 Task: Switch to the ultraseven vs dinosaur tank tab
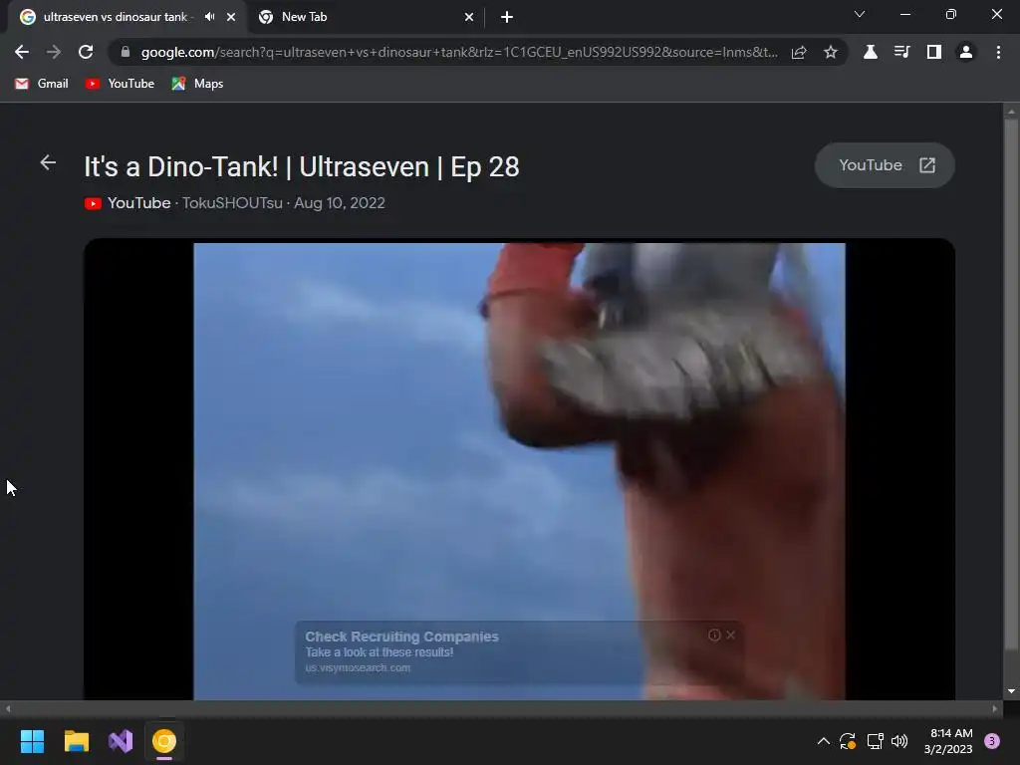coord(116,17)
